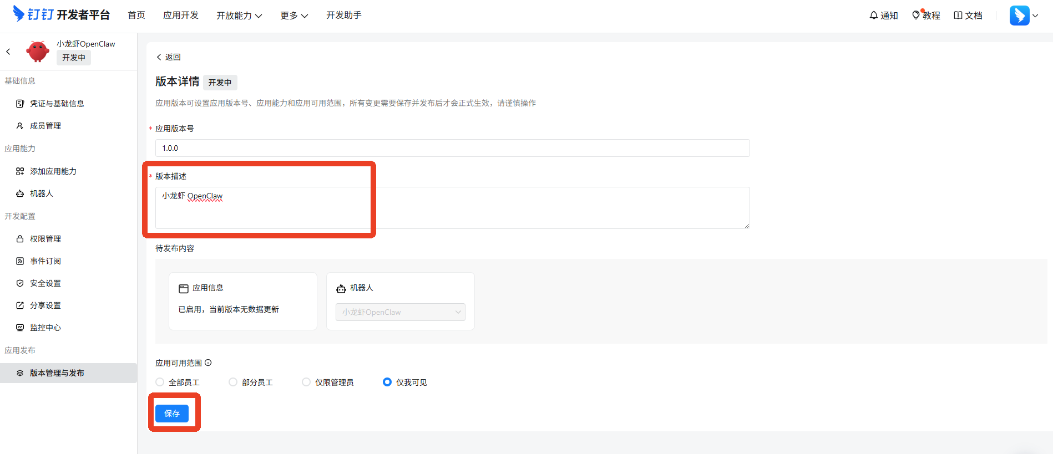This screenshot has height=454, width=1053.
Task: Click the info icon beside 应用可用范围
Action: point(208,363)
